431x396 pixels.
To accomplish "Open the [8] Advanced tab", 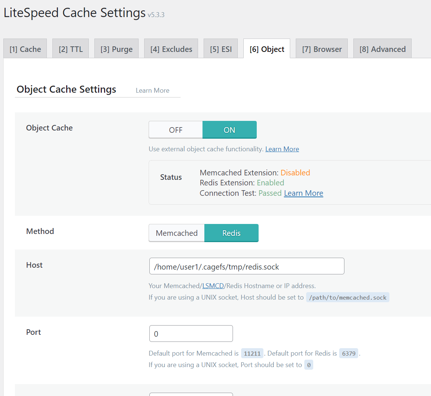I will coord(382,49).
